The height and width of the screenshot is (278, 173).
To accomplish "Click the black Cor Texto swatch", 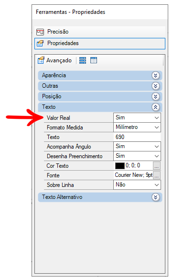I will (120, 166).
